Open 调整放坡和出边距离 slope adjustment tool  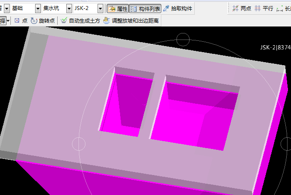[131, 21]
